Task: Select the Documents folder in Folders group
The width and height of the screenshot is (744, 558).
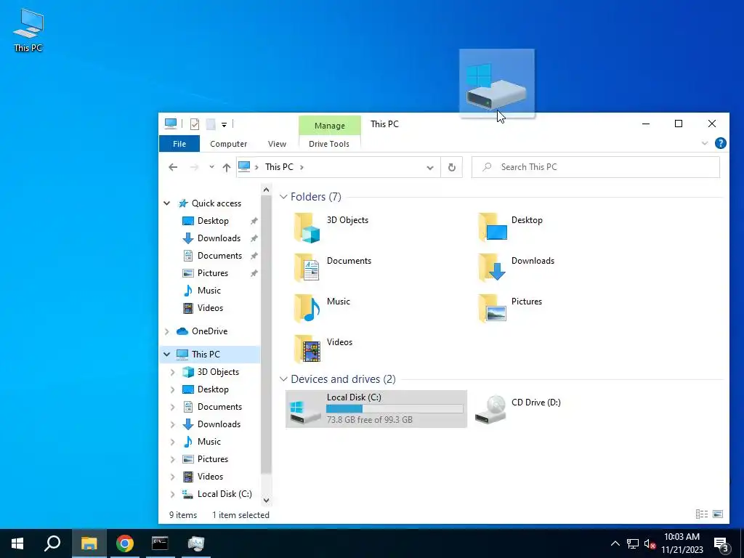Action: coord(332,269)
